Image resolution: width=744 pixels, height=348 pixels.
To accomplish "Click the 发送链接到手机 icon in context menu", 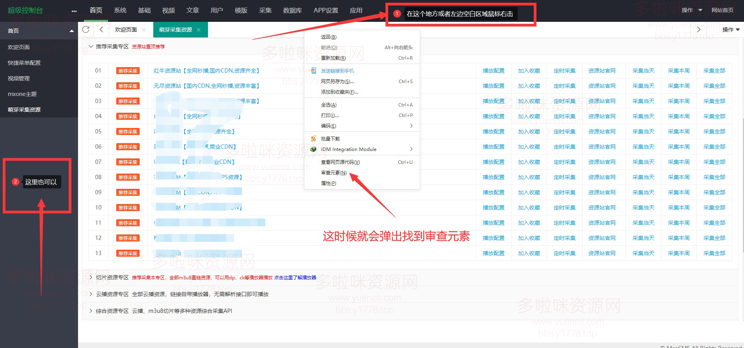I will [313, 71].
